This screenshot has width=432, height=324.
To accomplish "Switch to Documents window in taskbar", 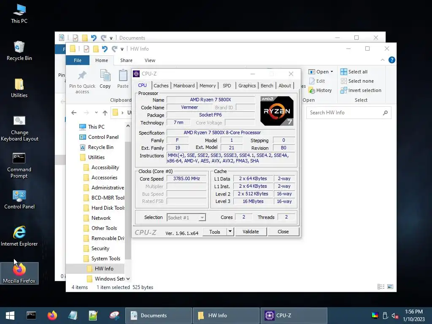I will coord(159,316).
